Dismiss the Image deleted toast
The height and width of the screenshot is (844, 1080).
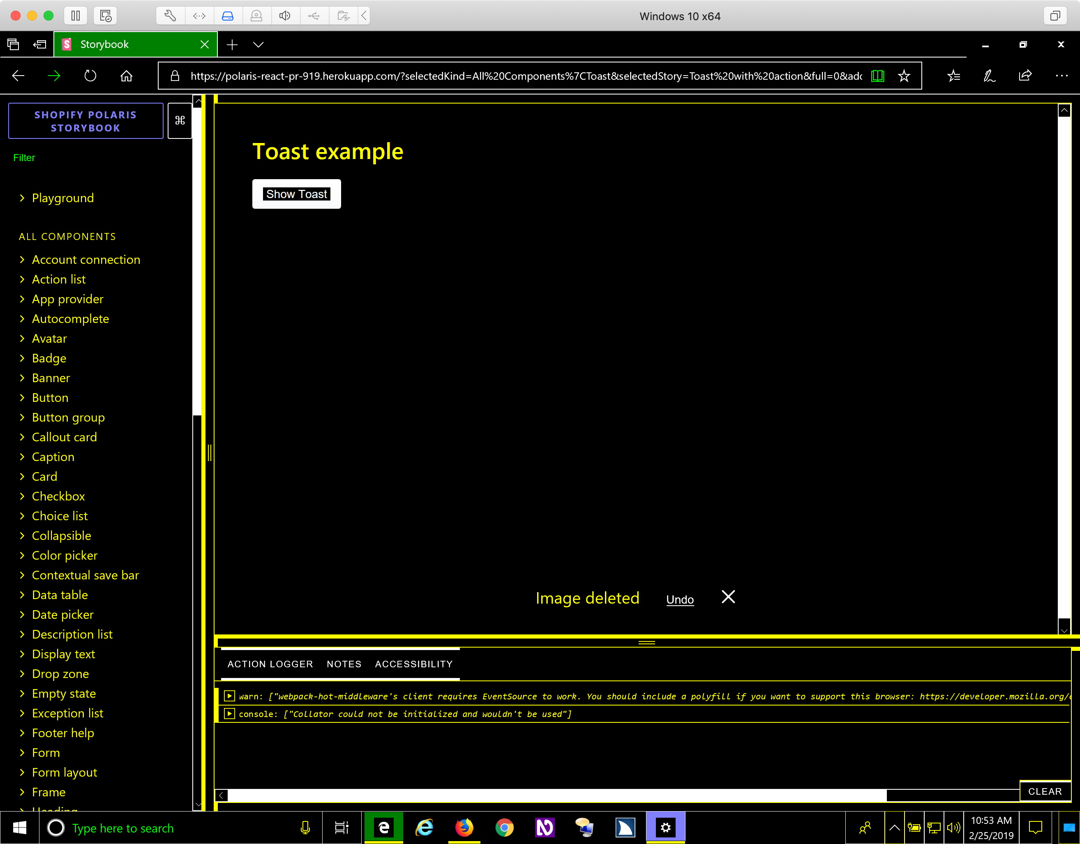(728, 597)
